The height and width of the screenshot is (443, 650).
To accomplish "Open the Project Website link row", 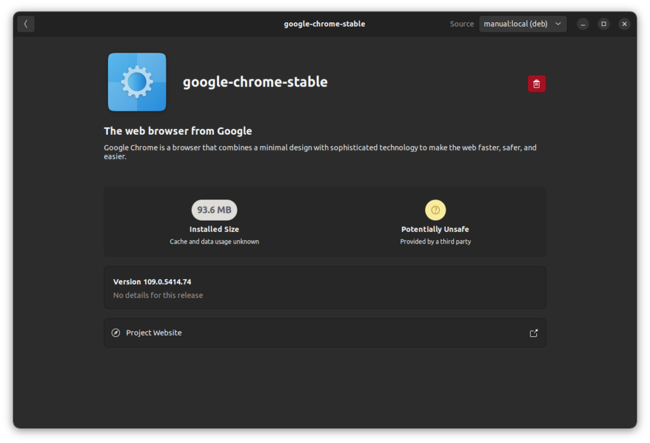I will [324, 333].
